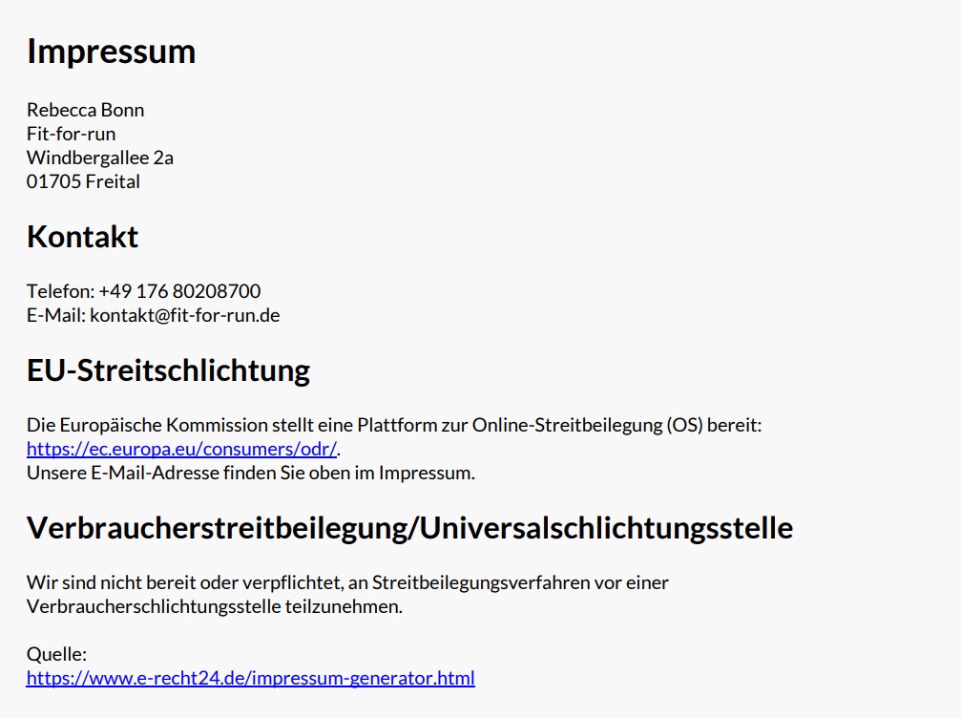Click the Kontakt heading

click(82, 237)
